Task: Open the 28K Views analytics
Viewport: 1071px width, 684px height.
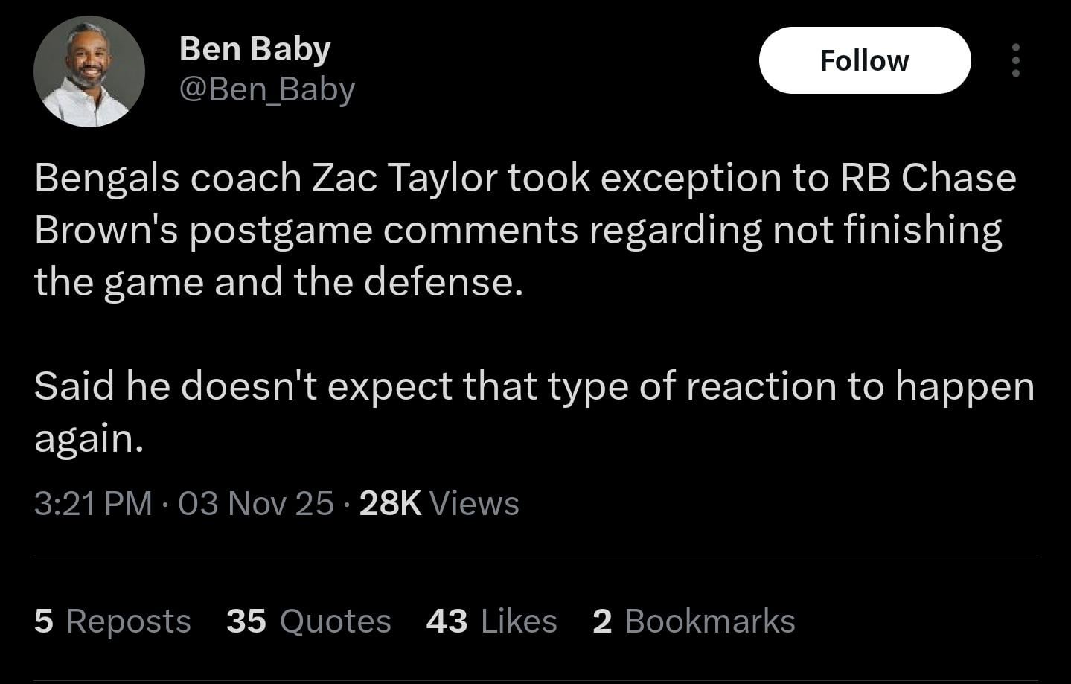Action: [438, 503]
